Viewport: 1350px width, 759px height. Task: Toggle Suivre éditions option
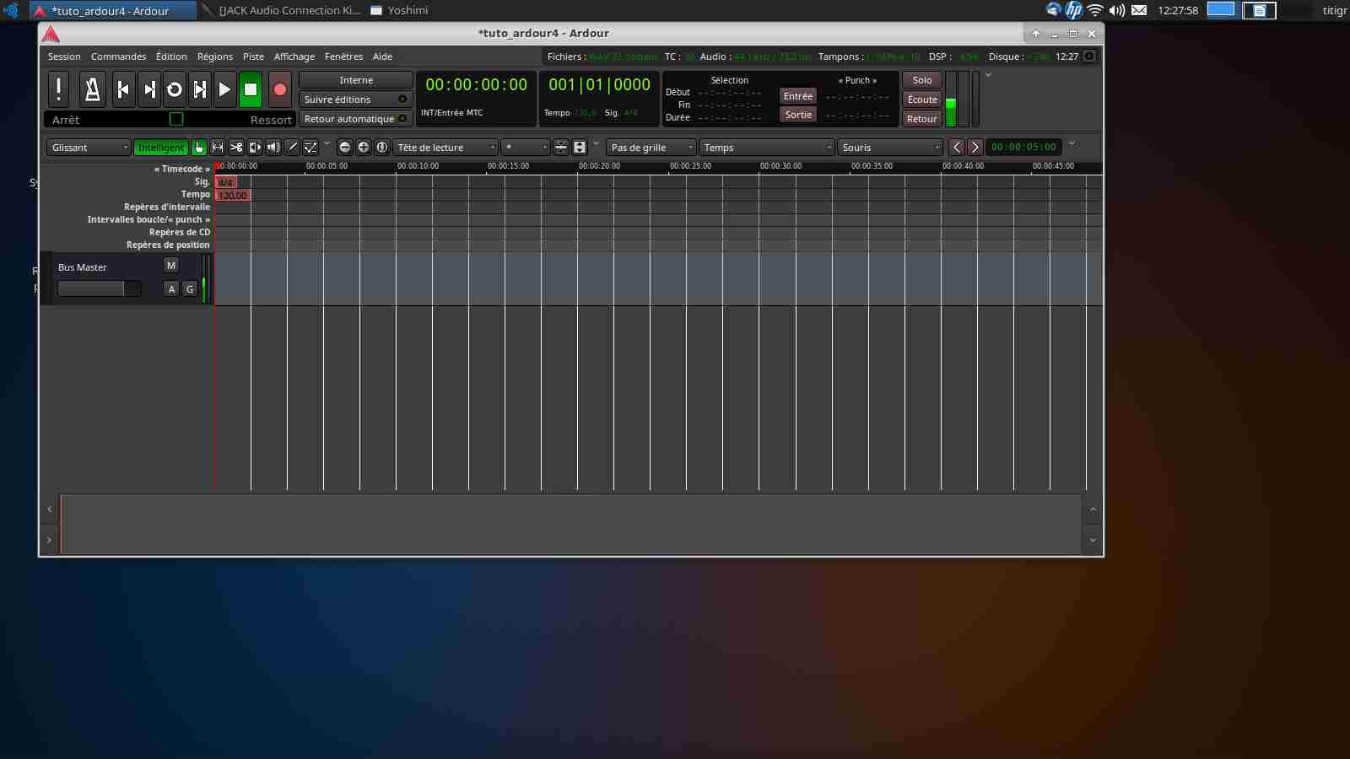355,100
